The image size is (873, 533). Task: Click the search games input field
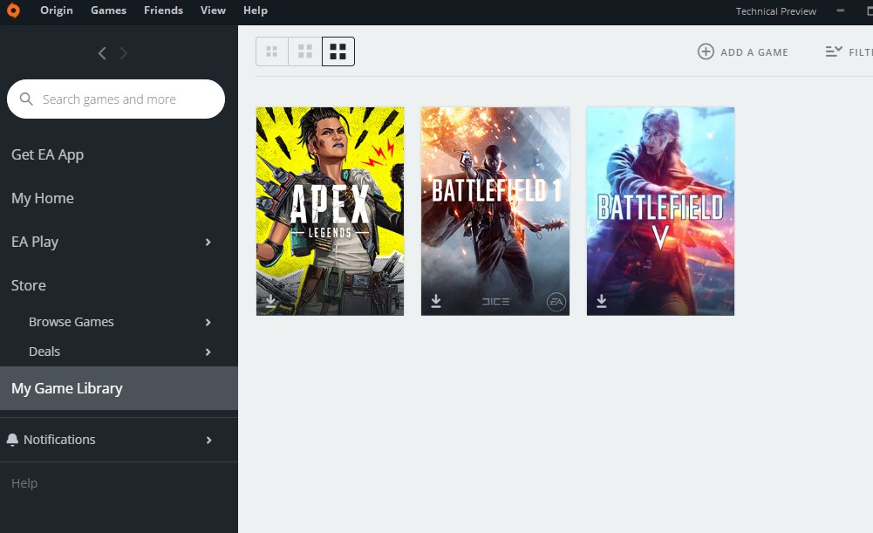122,99
